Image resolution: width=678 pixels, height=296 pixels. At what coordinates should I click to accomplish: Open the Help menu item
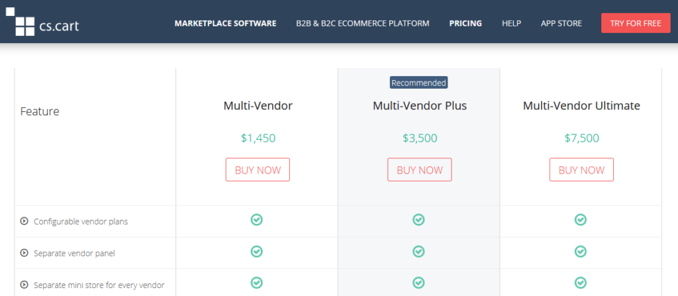pos(512,23)
